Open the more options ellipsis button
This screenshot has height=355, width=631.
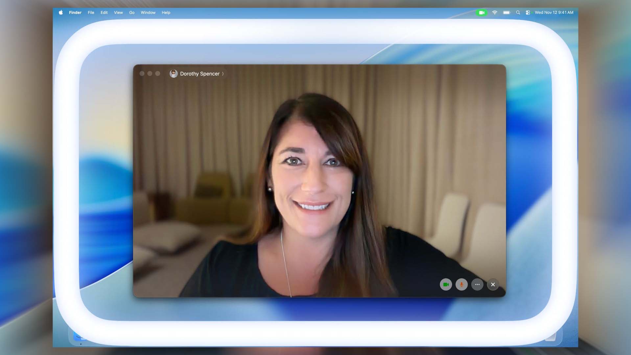[x=477, y=285]
